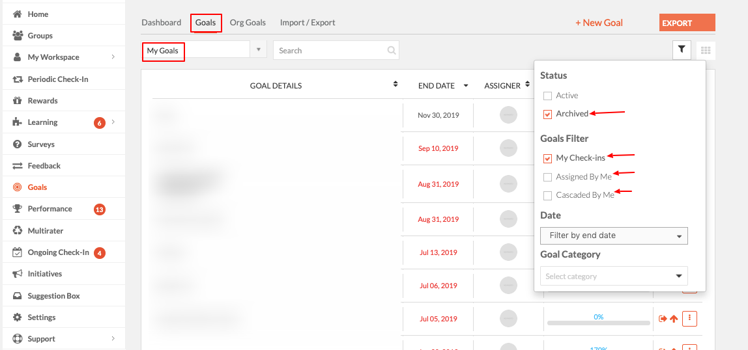Viewport: 748px width, 350px height.
Task: Toggle the filter funnel icon
Action: point(682,49)
